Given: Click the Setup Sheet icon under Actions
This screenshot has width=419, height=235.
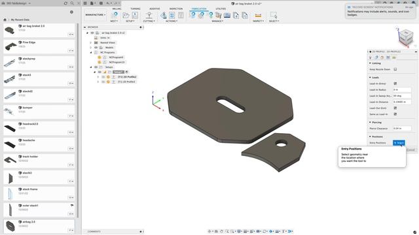Looking at the screenshot, I should (x=181, y=15).
